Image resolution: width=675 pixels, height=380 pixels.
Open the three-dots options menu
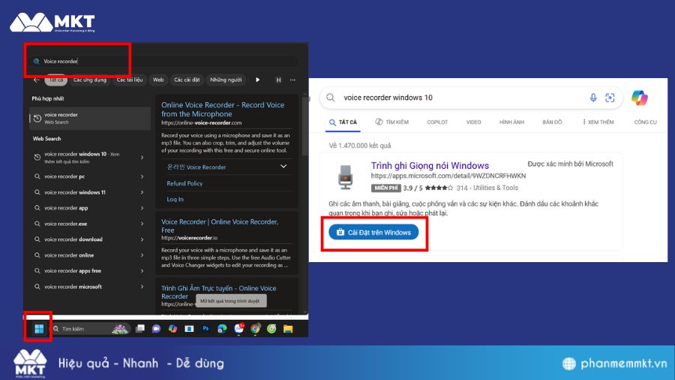click(x=292, y=80)
